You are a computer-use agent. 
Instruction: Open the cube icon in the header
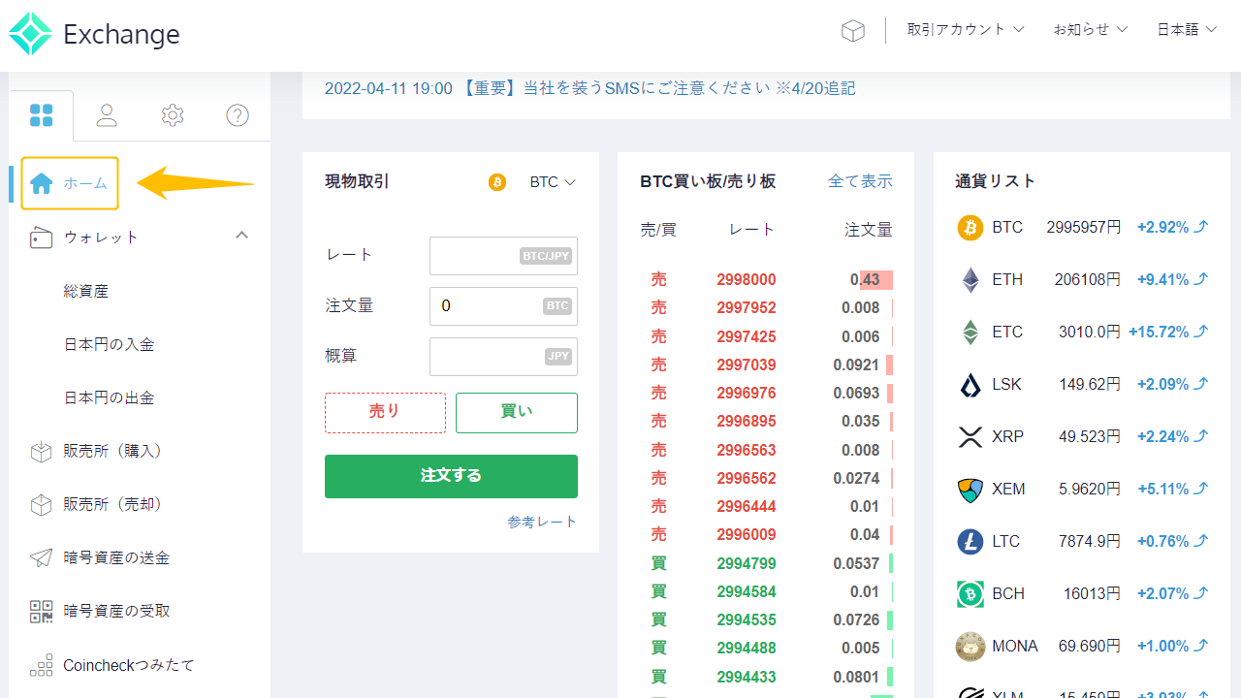coord(852,31)
